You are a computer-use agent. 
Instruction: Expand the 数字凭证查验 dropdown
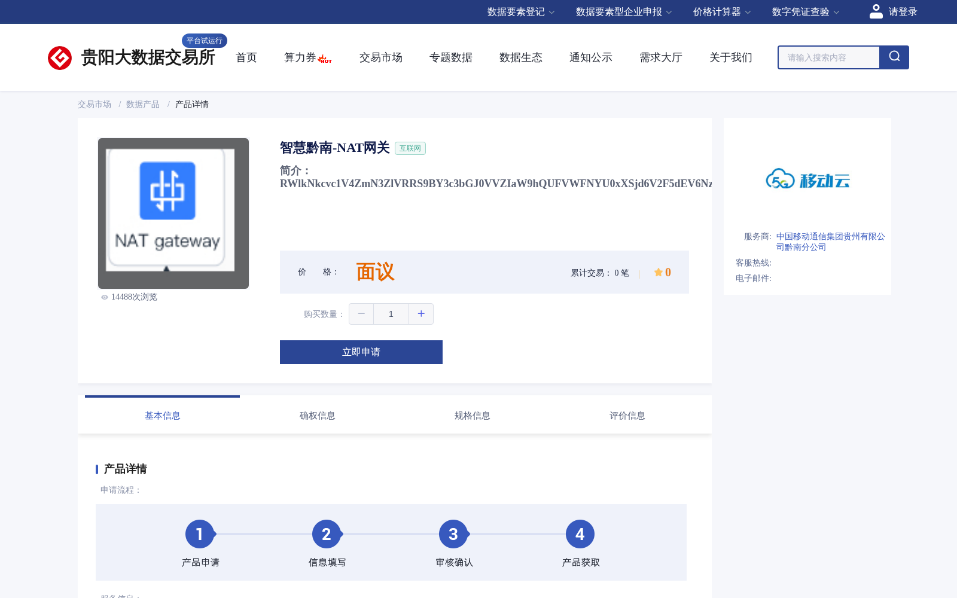click(805, 12)
